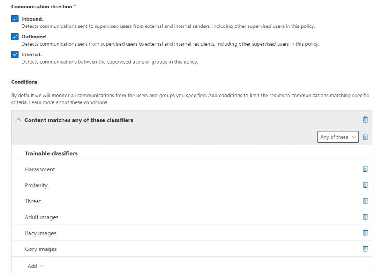
Task: Remove the Adult images classifier
Action: pyautogui.click(x=365, y=217)
